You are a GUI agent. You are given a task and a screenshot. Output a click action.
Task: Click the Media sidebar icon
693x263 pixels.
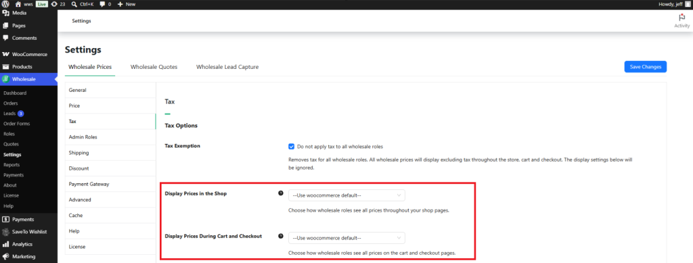point(5,14)
